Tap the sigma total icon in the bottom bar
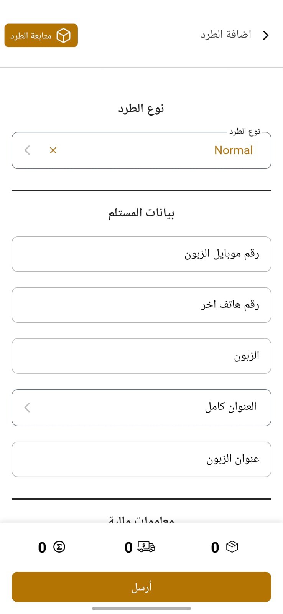 click(59, 546)
